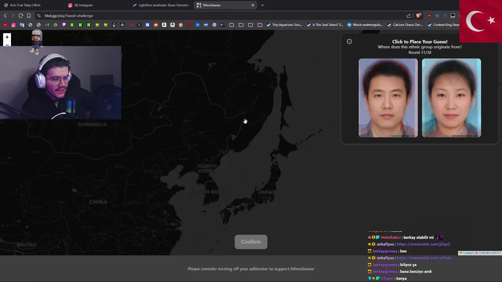Screen dimensions: 502x282
Task: Place guess on SOUTH KOREA label
Action: (x=210, y=192)
